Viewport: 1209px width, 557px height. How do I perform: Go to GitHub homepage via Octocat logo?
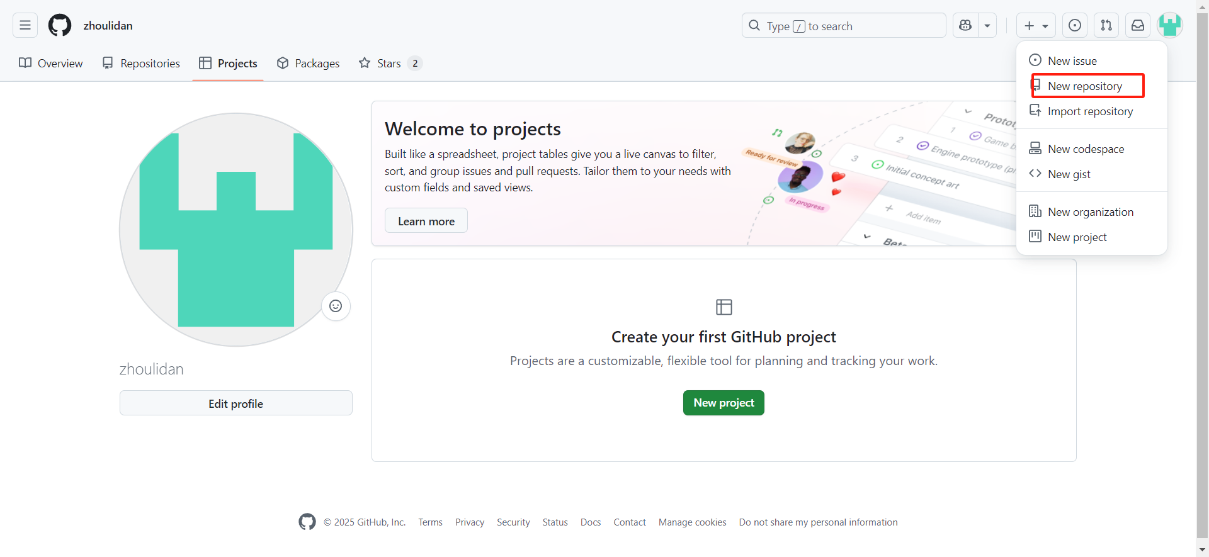pos(60,25)
